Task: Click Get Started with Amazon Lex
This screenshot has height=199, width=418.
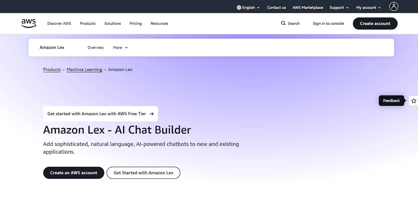Action: coord(143,173)
